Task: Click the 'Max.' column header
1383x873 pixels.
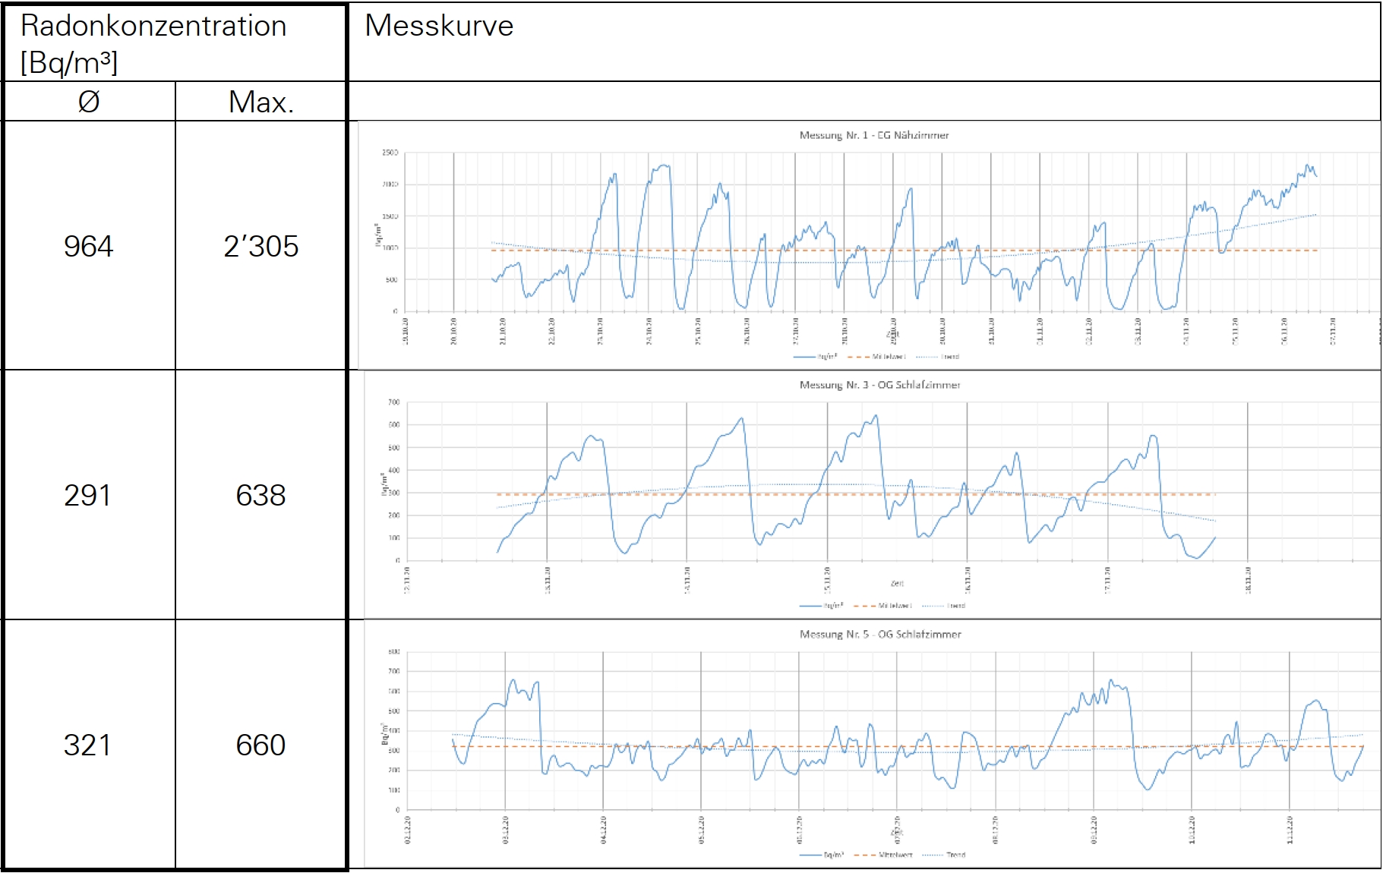Action: click(261, 102)
